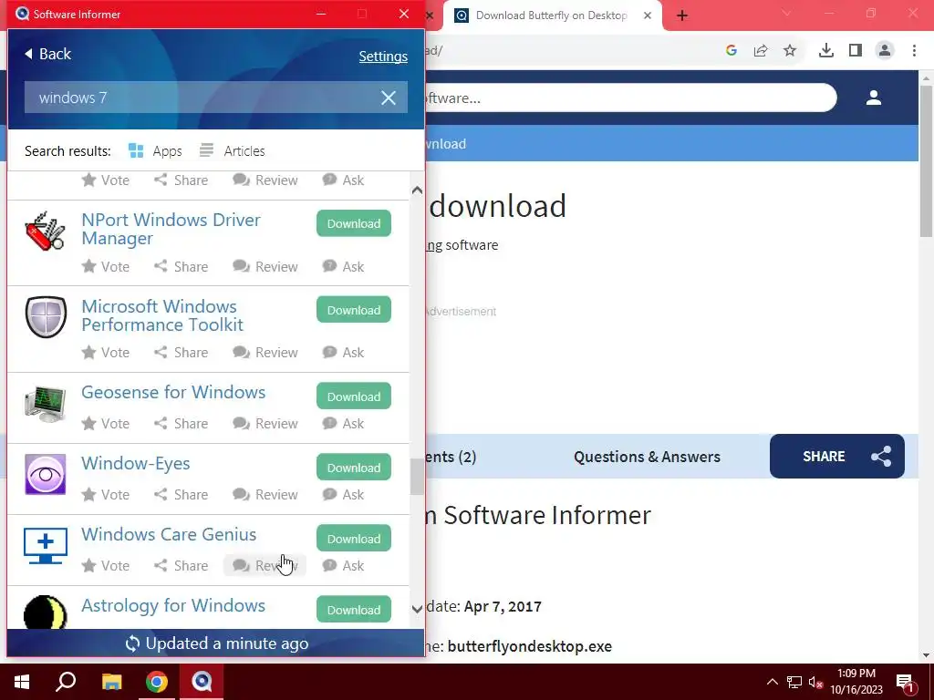
Task: Show hidden system tray icons
Action: tap(772, 682)
